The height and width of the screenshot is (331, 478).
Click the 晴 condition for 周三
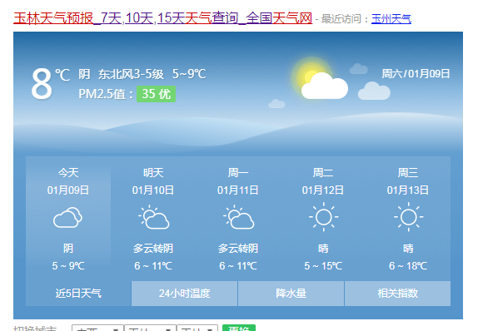tap(408, 249)
